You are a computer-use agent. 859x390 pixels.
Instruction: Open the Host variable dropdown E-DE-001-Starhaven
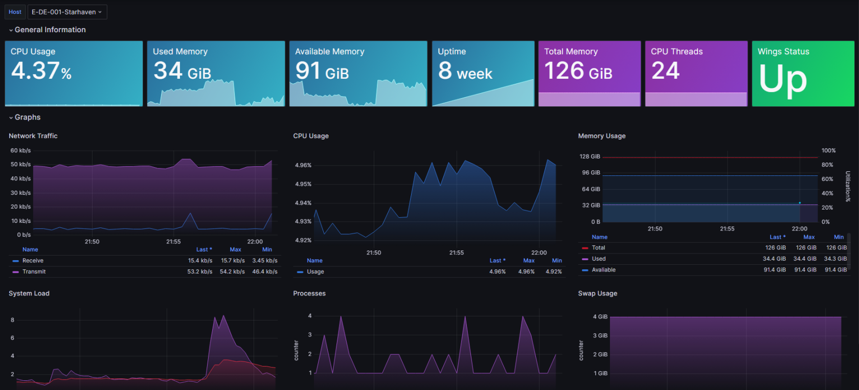[67, 12]
